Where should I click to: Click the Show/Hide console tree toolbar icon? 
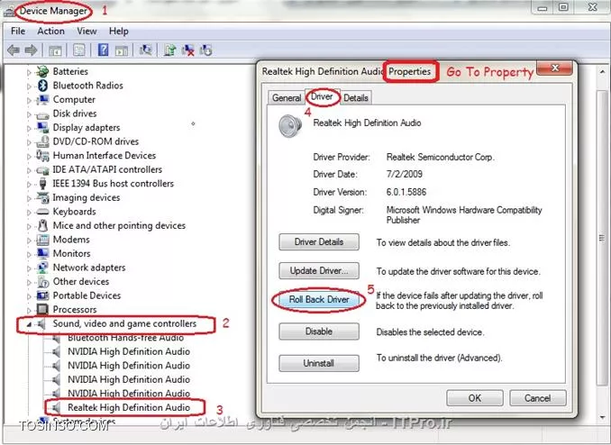55,50
